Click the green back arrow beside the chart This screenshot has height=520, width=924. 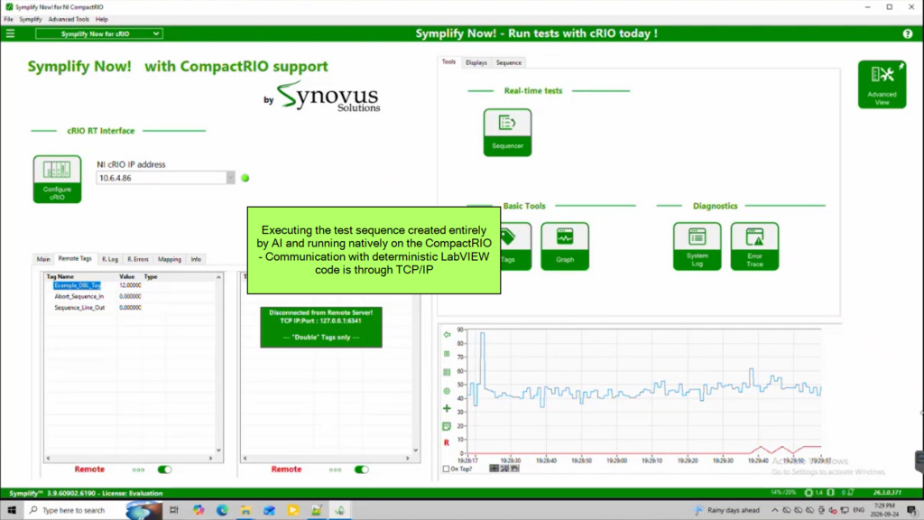(447, 335)
